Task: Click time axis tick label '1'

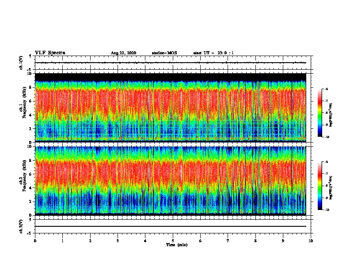Action: click(x=63, y=241)
